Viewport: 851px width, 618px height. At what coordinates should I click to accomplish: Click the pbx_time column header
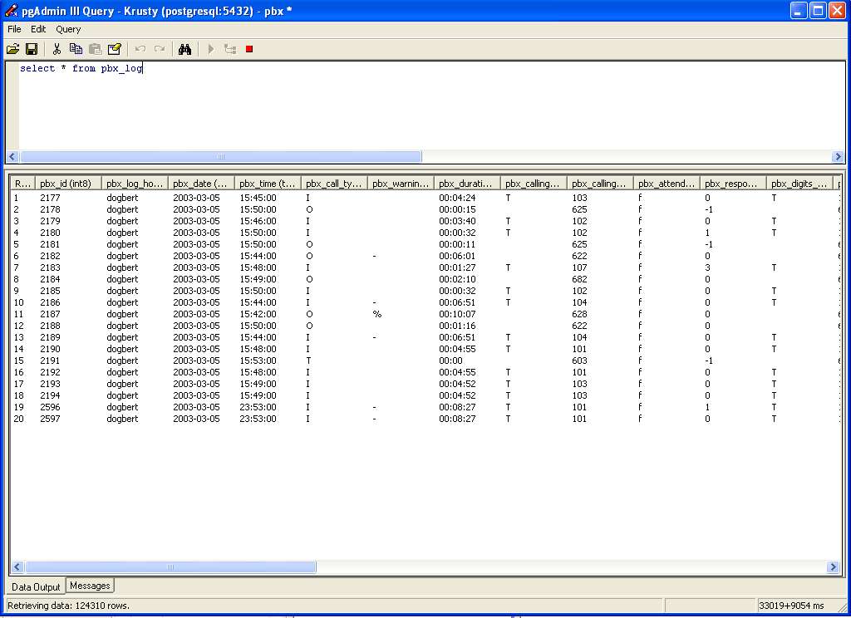(x=268, y=184)
